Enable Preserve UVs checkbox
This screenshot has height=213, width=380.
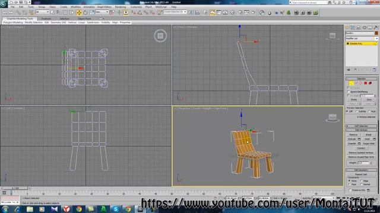point(350,190)
